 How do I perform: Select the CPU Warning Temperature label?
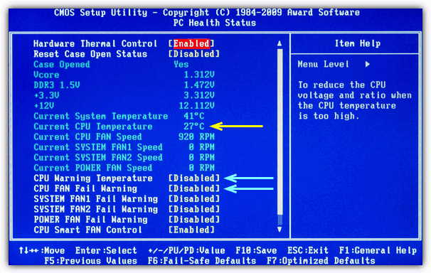pyautogui.click(x=93, y=178)
